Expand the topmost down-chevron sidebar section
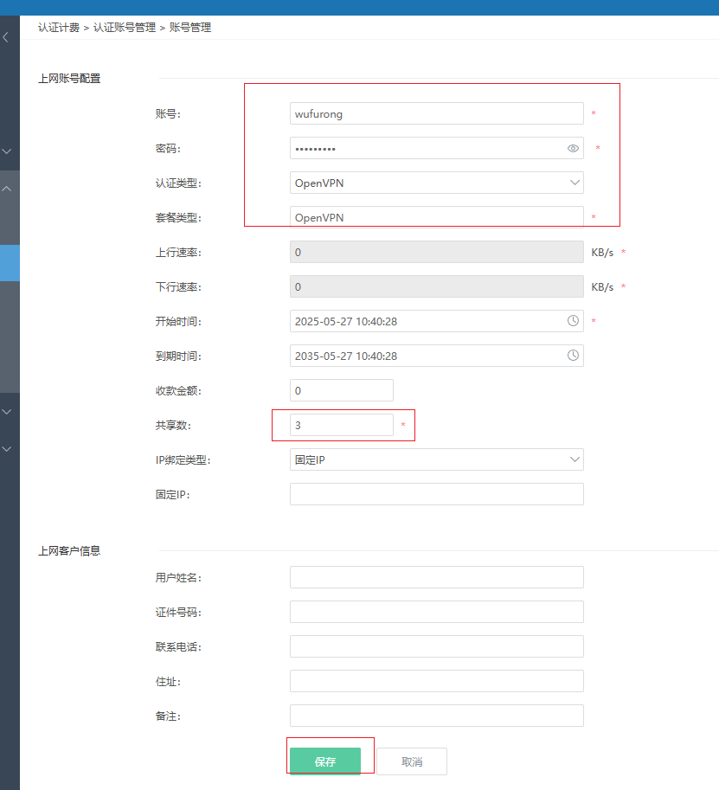This screenshot has width=719, height=790. click(x=8, y=151)
